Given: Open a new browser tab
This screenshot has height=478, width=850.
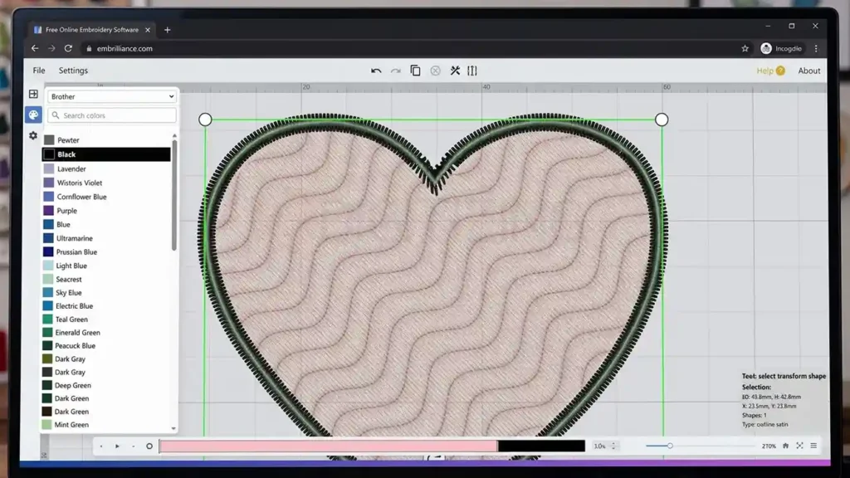Looking at the screenshot, I should tap(168, 30).
